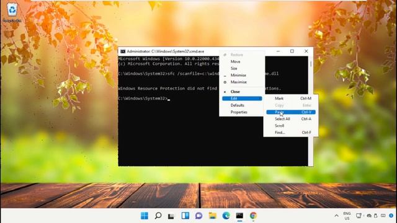Image resolution: width=397 pixels, height=223 pixels.
Task: Open Task View on the taskbar
Action: tap(171, 216)
